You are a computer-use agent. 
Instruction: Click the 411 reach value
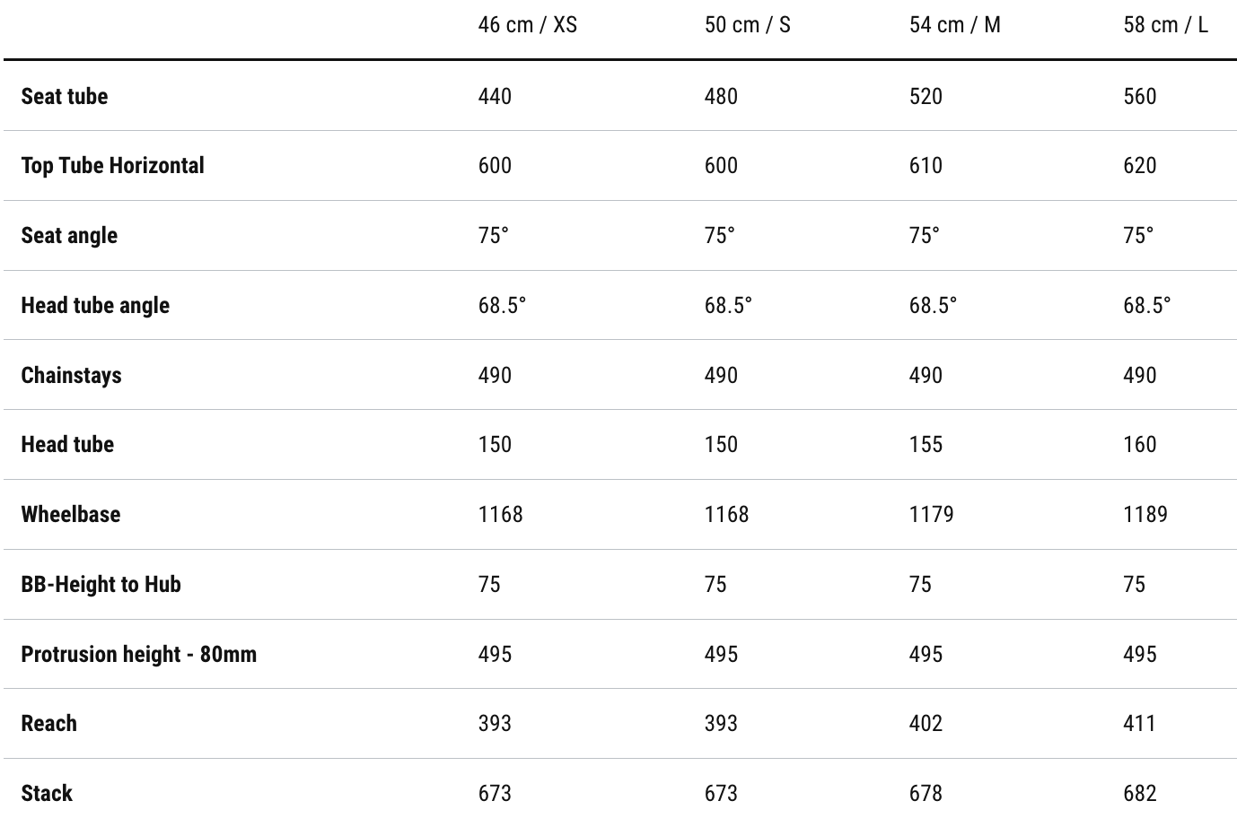(1139, 723)
